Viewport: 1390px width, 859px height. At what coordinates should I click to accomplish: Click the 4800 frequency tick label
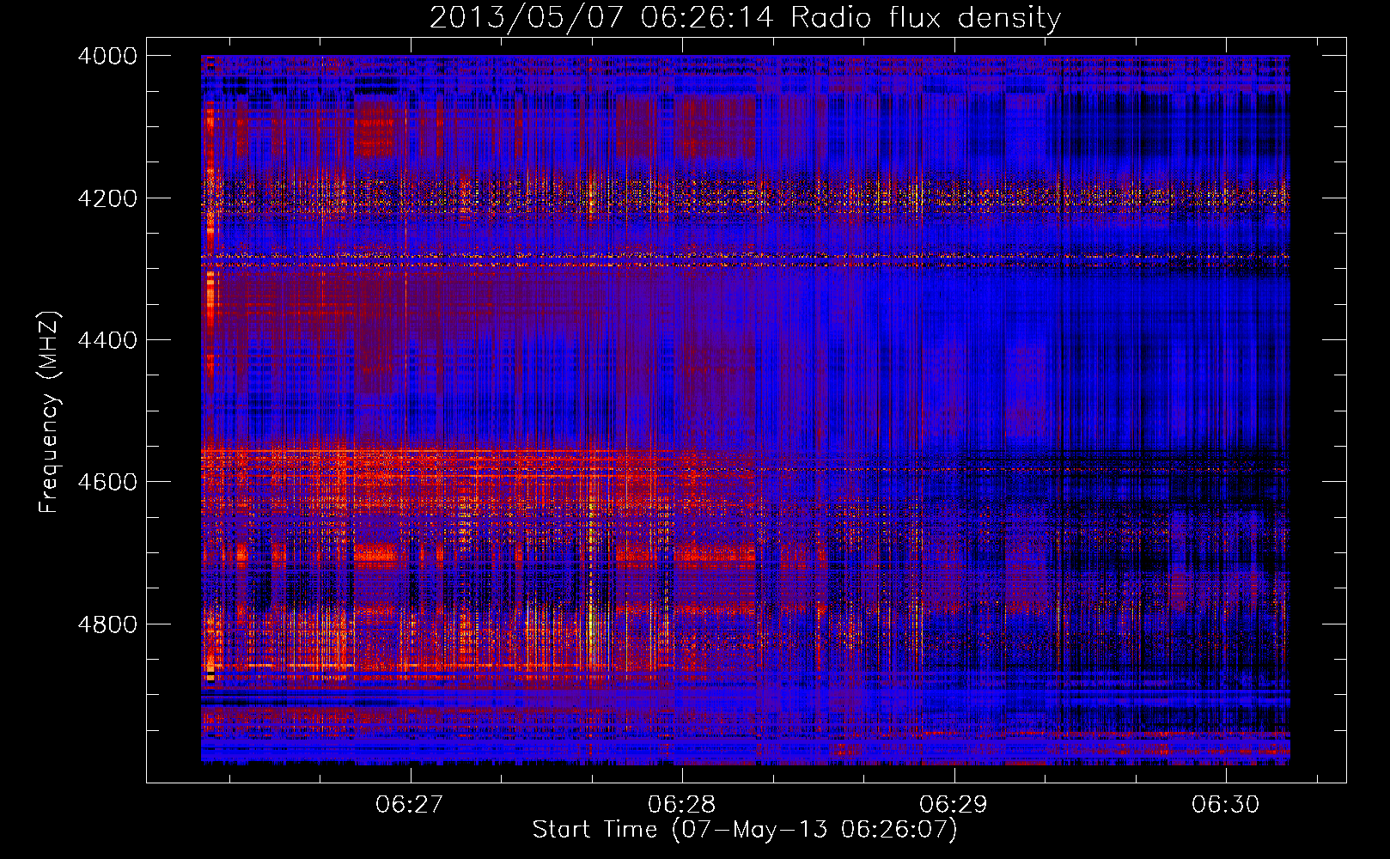[107, 624]
